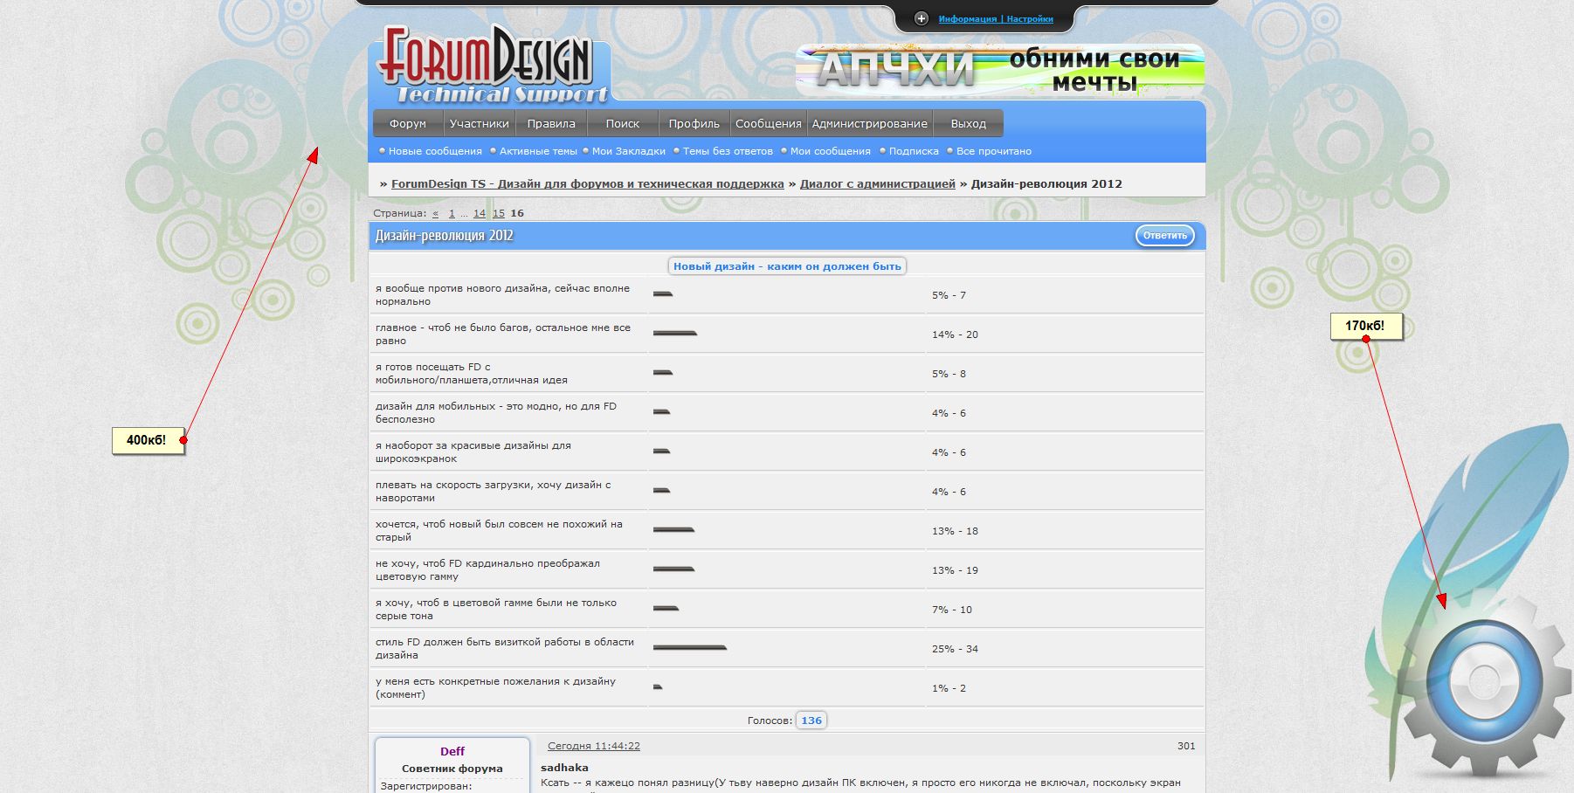Click poll option "плевать на скорость загрузки"
The width and height of the screenshot is (1574, 793).
(494, 492)
